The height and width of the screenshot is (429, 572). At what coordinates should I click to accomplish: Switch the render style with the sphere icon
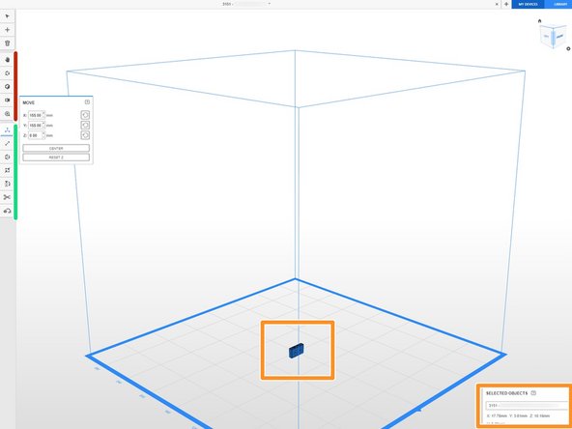[x=8, y=86]
